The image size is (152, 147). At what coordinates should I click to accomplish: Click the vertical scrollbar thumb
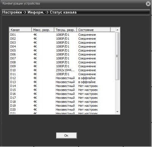point(117,56)
